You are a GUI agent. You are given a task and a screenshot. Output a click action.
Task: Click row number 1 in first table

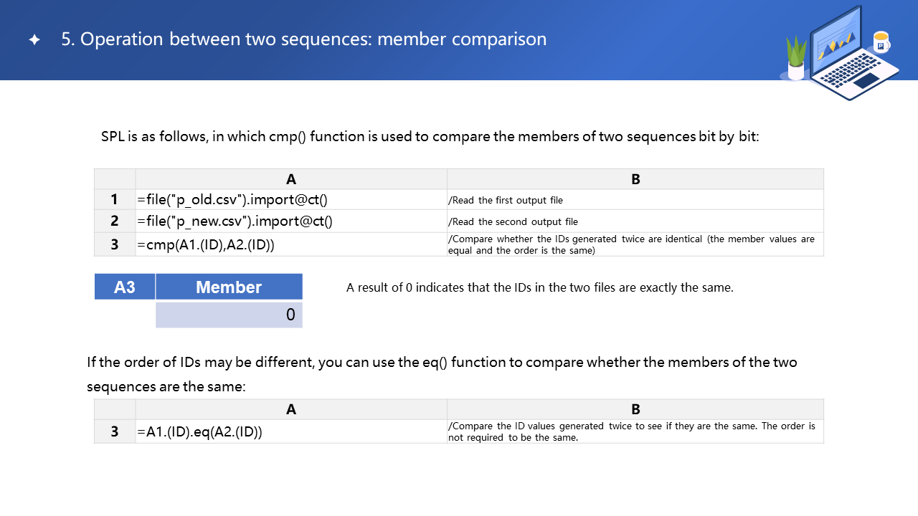[x=115, y=200]
